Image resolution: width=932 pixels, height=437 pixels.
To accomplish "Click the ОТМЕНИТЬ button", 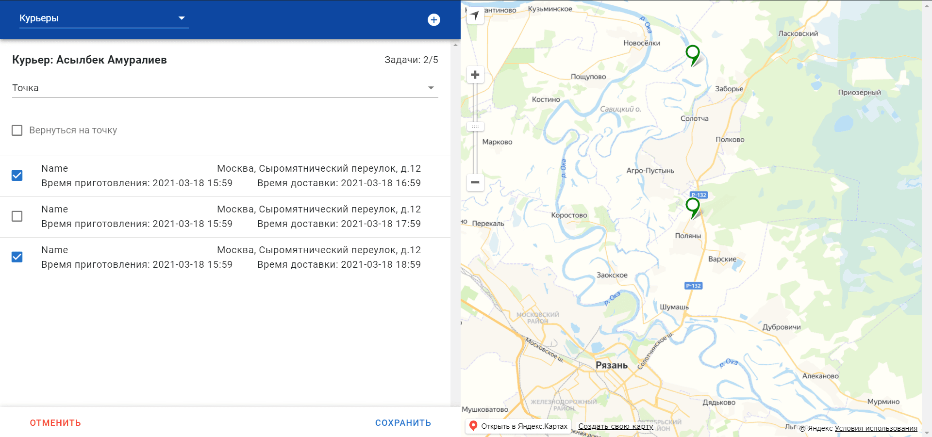I will pyautogui.click(x=55, y=422).
